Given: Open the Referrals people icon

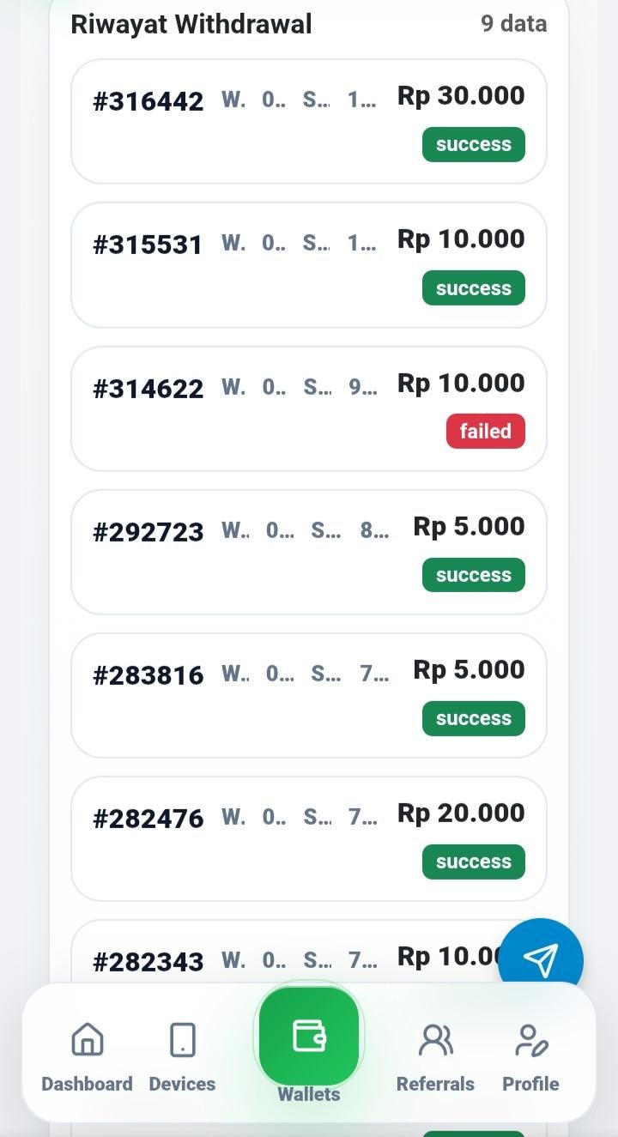Looking at the screenshot, I should (x=435, y=1040).
